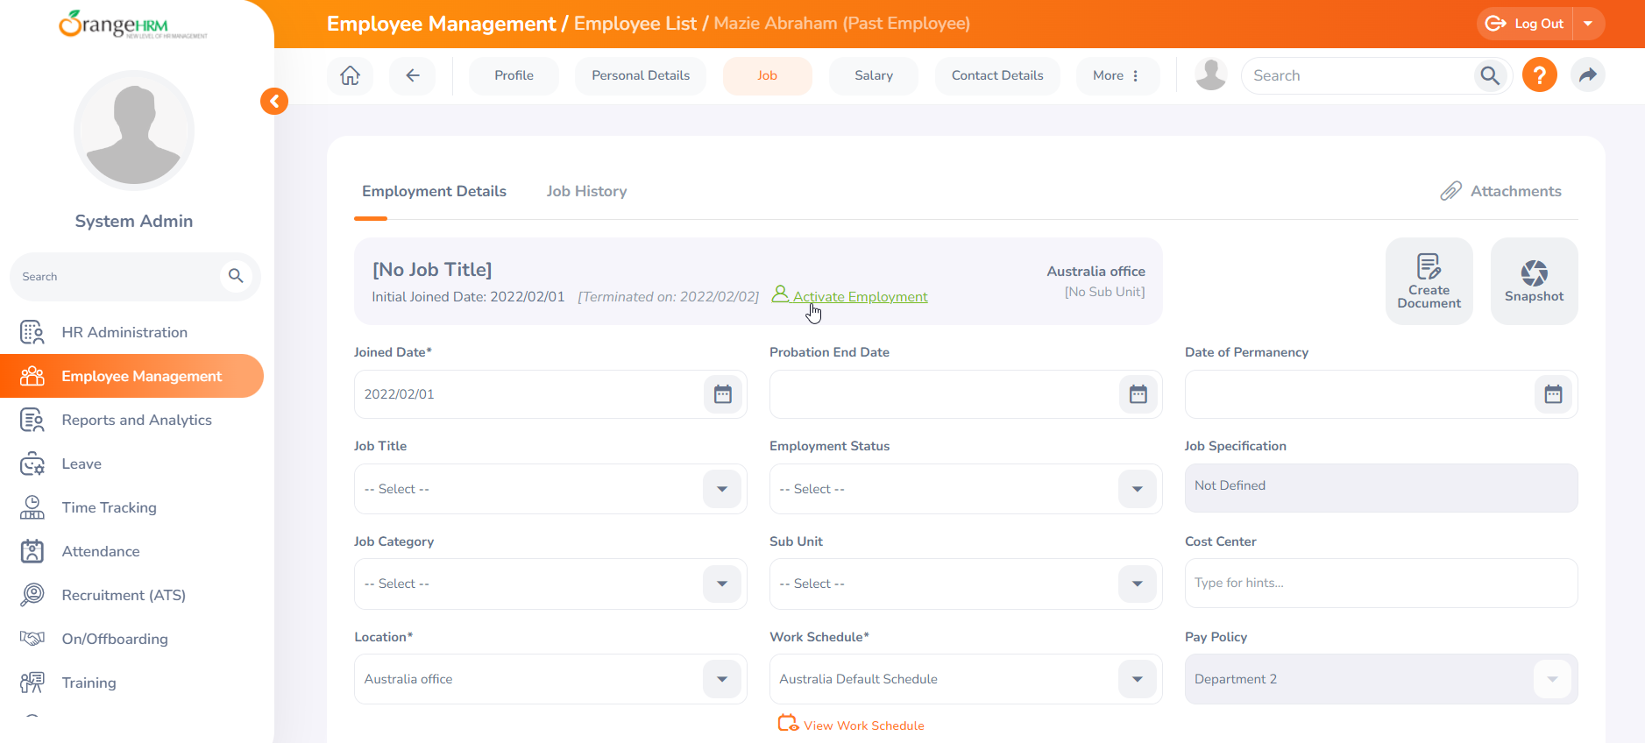The image size is (1645, 743).
Task: Open the Snapshot tool
Action: (1534, 281)
